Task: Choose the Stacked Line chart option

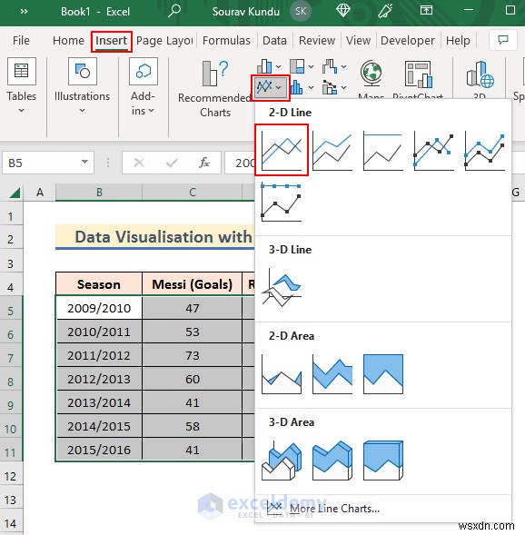Action: click(x=332, y=151)
